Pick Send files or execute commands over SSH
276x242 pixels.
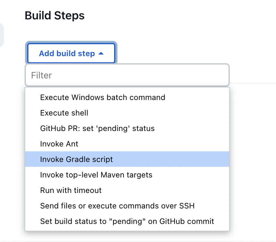click(117, 206)
